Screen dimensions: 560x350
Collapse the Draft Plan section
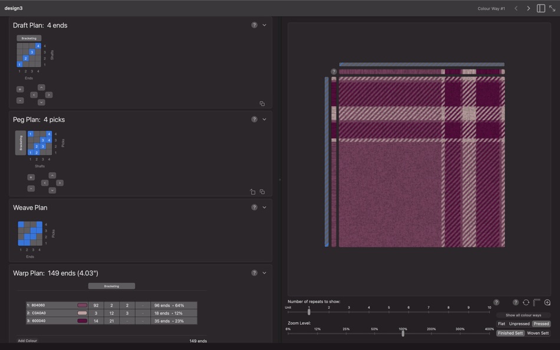264,25
